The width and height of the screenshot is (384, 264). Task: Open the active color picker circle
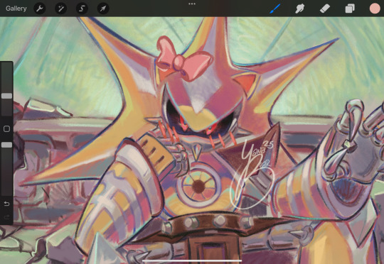[x=375, y=9]
